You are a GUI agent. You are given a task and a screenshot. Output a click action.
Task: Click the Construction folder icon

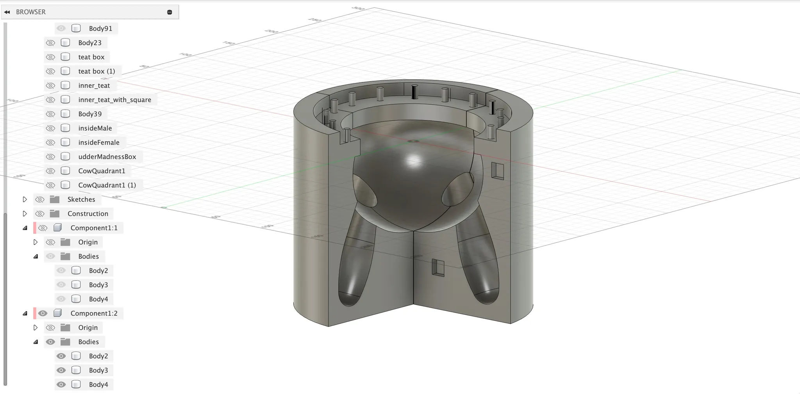tap(55, 214)
